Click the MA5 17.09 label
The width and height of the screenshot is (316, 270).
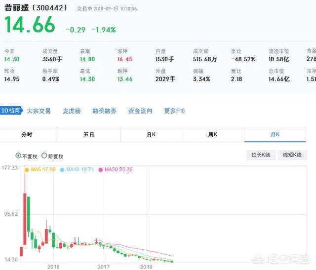pos(43,169)
